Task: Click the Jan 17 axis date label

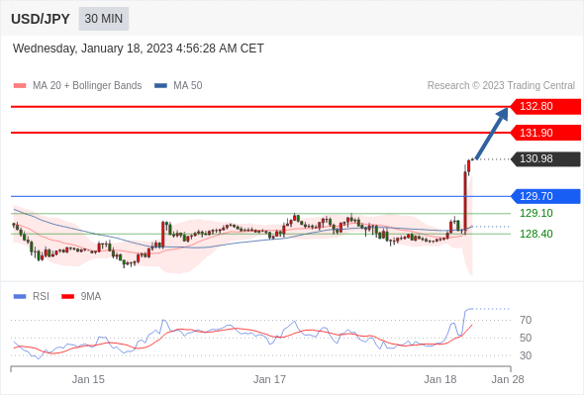Action: click(269, 379)
